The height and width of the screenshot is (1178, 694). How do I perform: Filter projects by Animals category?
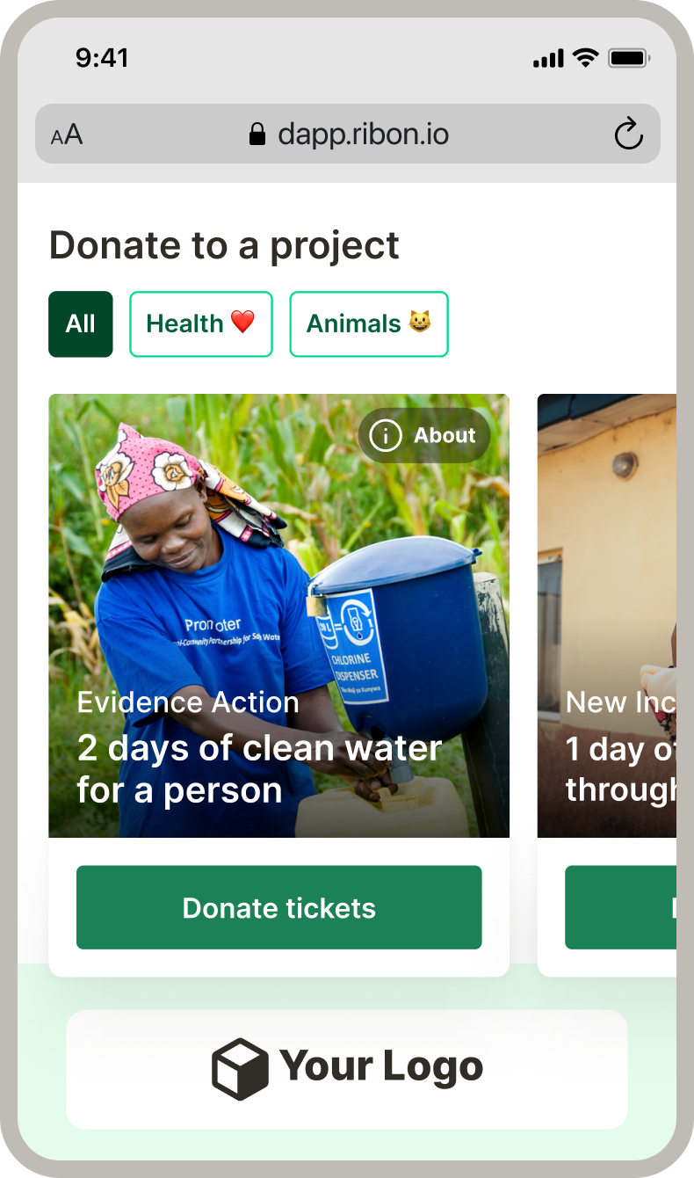pyautogui.click(x=369, y=324)
